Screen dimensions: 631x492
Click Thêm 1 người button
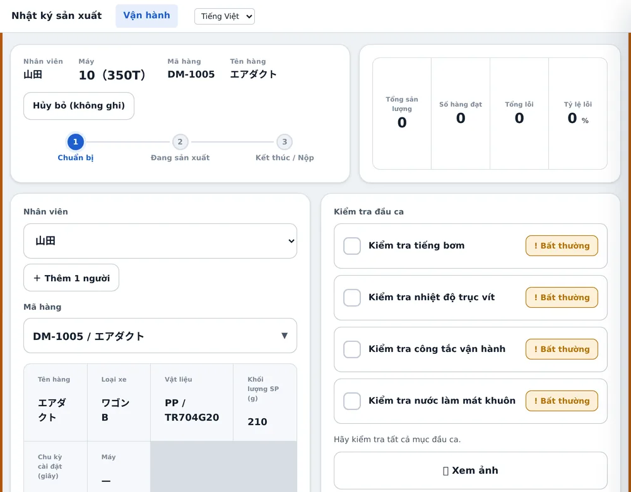pyautogui.click(x=71, y=278)
